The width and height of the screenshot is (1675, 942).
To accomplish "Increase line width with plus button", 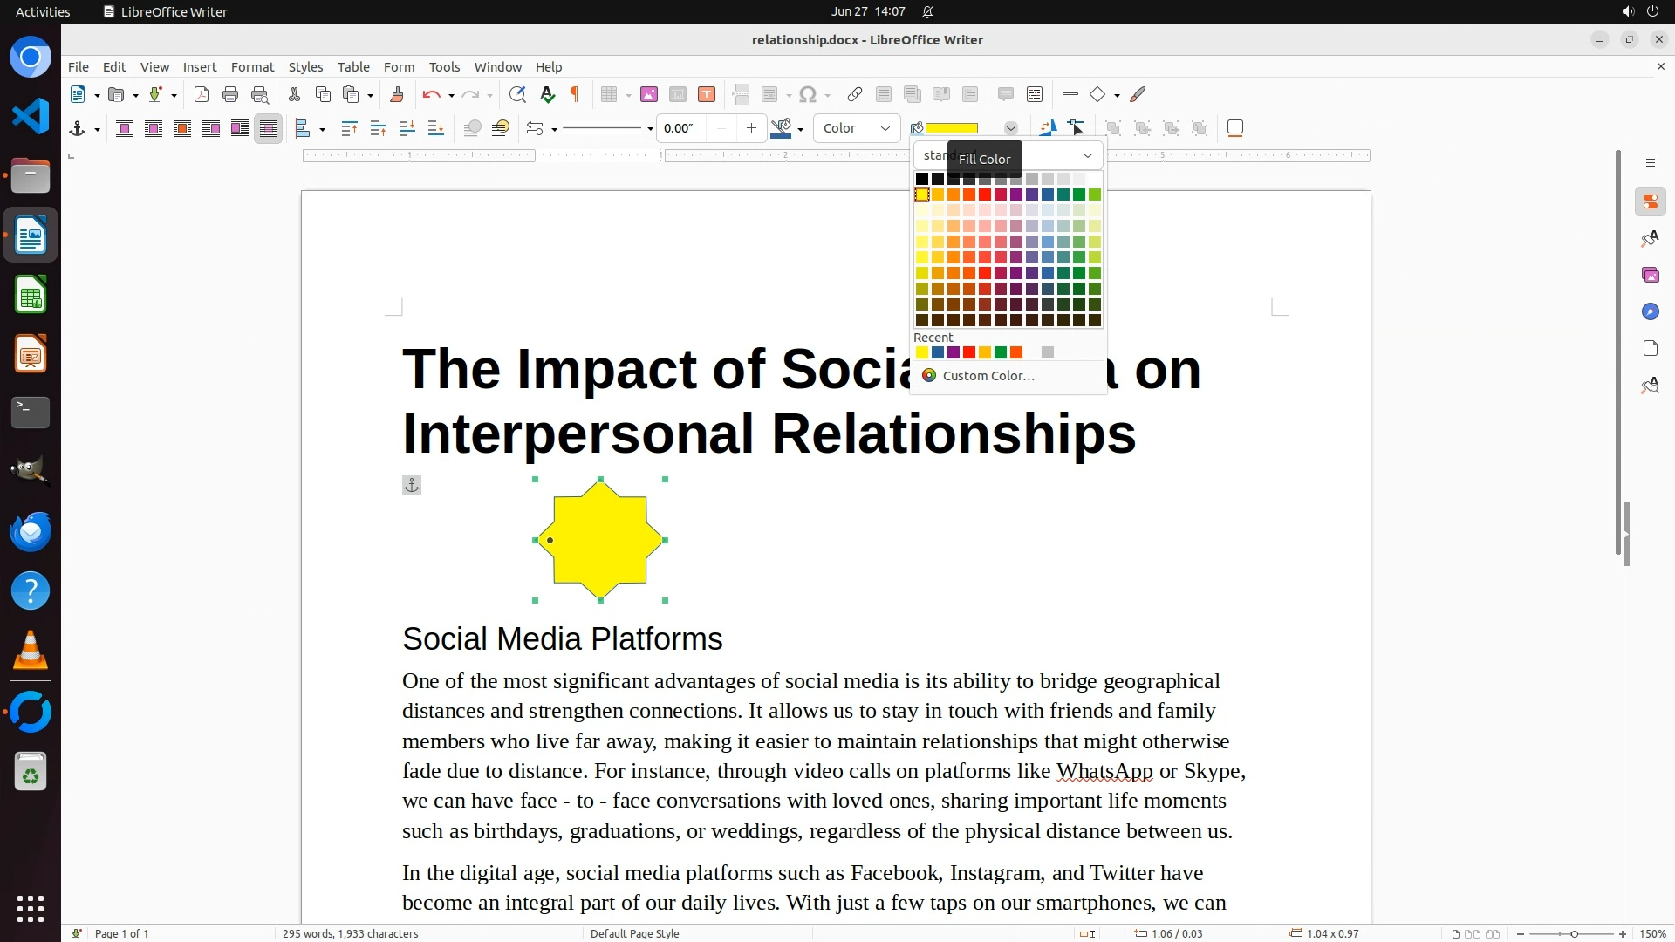I will [751, 128].
